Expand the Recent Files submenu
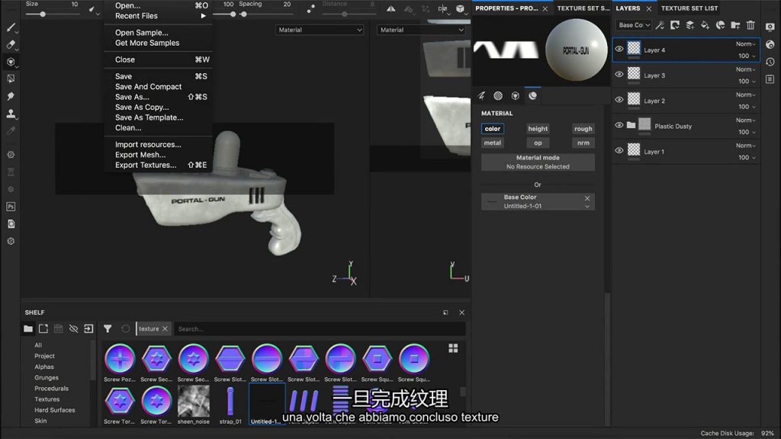Viewport: 781px width, 439px height. pos(159,16)
